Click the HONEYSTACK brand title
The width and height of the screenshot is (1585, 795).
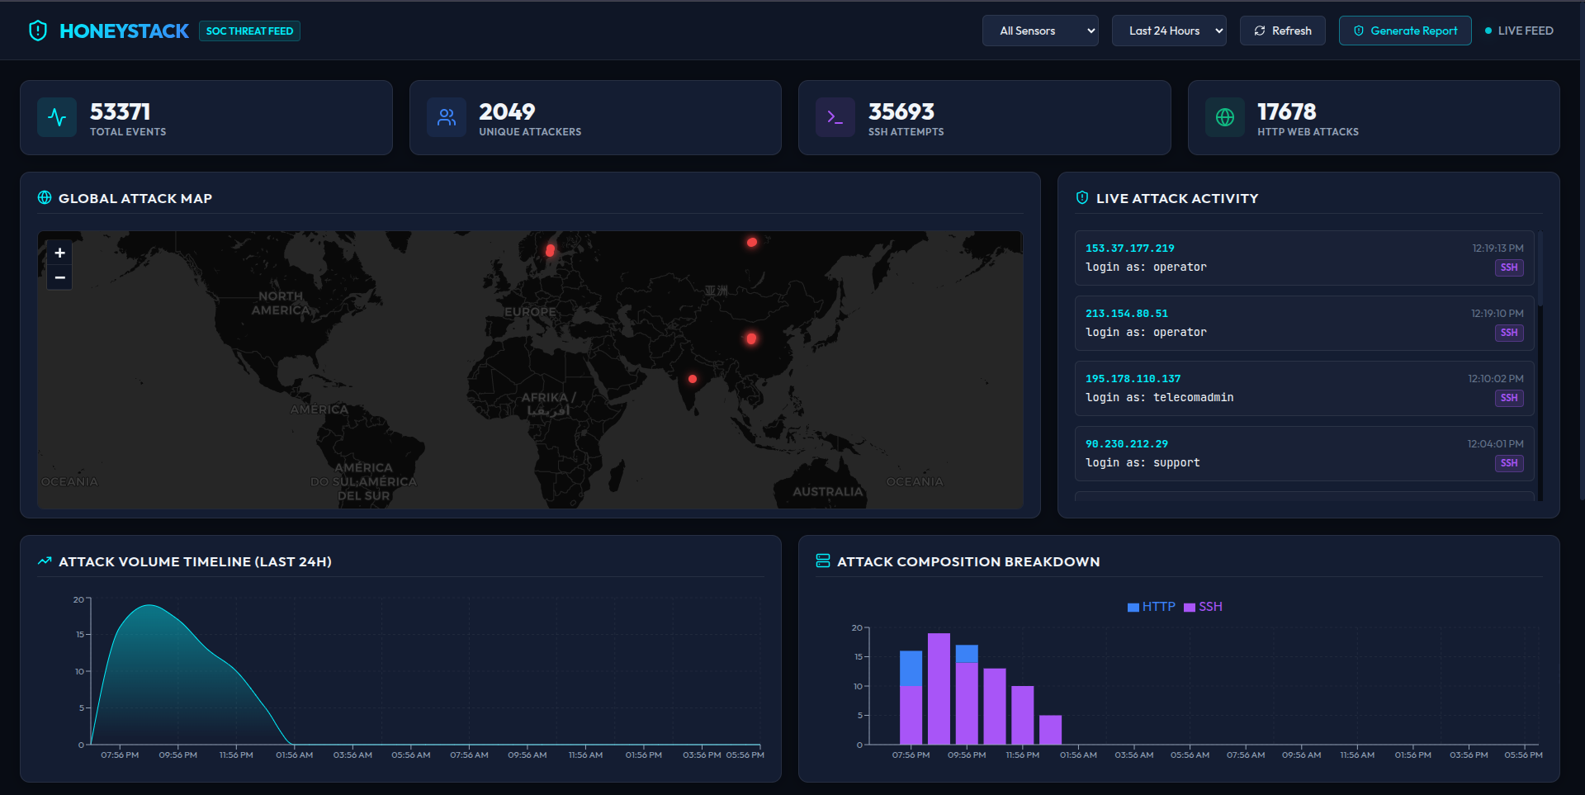(124, 31)
